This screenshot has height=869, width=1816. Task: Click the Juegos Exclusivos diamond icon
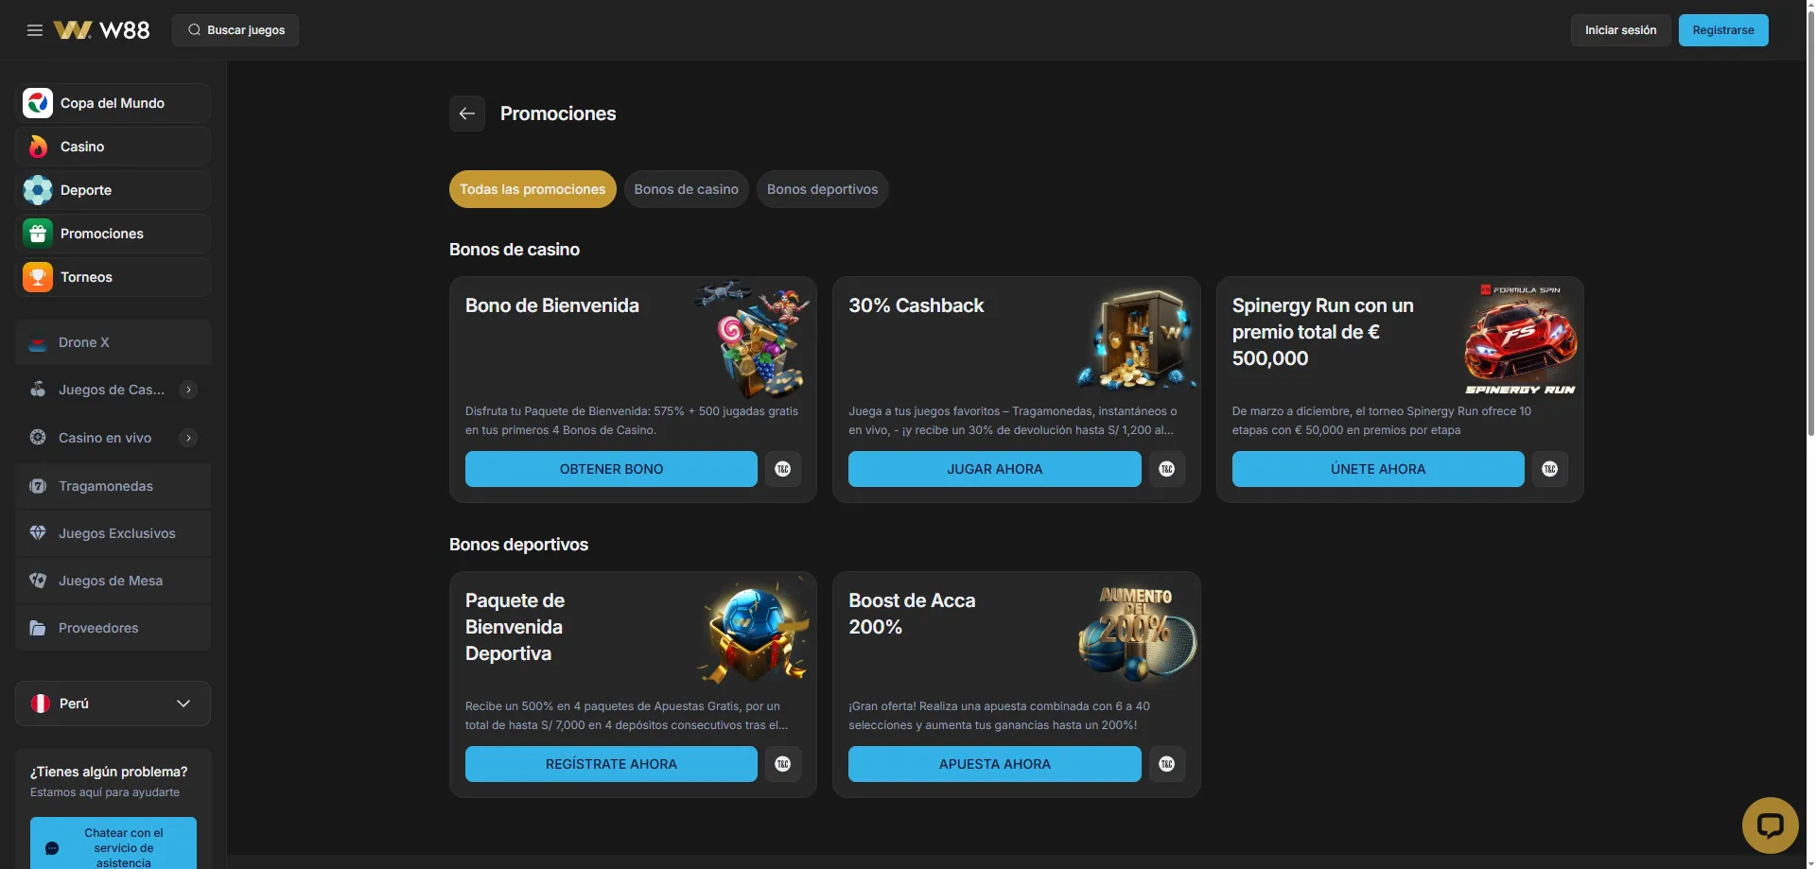(38, 533)
